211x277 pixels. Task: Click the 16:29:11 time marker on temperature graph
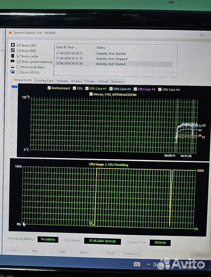170,155
